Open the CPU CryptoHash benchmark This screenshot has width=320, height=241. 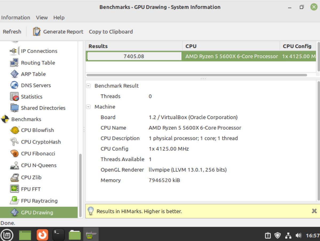point(41,142)
